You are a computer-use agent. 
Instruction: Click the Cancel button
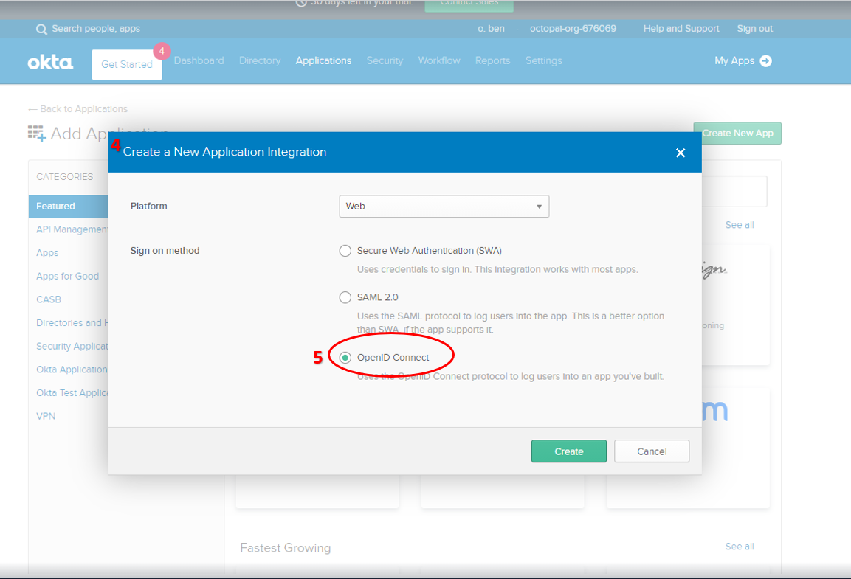[x=652, y=451]
